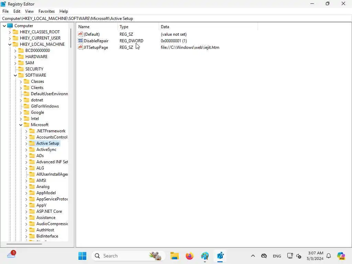Open the Edit menu
Viewport: 352px width, 264px height.
pyautogui.click(x=17, y=11)
